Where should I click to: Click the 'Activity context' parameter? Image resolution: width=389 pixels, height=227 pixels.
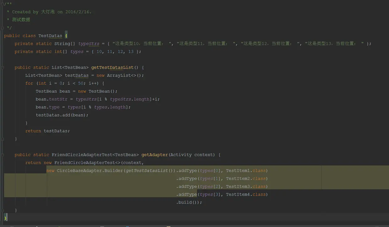tap(193, 155)
